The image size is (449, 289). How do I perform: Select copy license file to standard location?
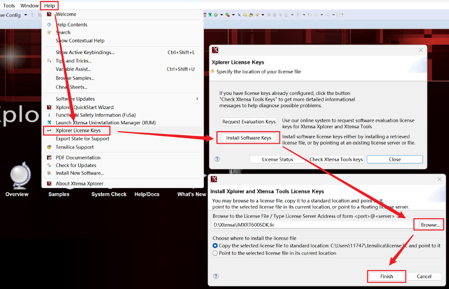point(215,246)
